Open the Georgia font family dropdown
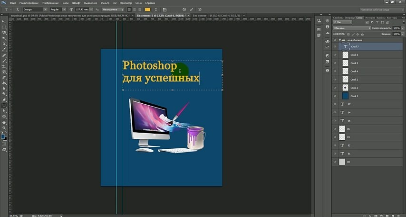The height and width of the screenshot is (217, 406). [45, 9]
